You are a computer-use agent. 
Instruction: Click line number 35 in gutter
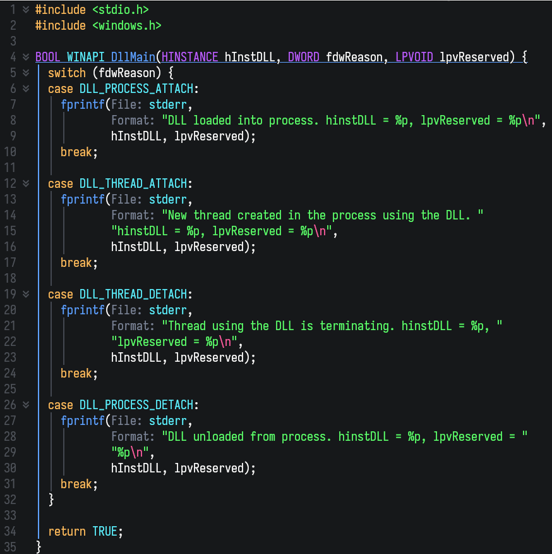(10, 547)
